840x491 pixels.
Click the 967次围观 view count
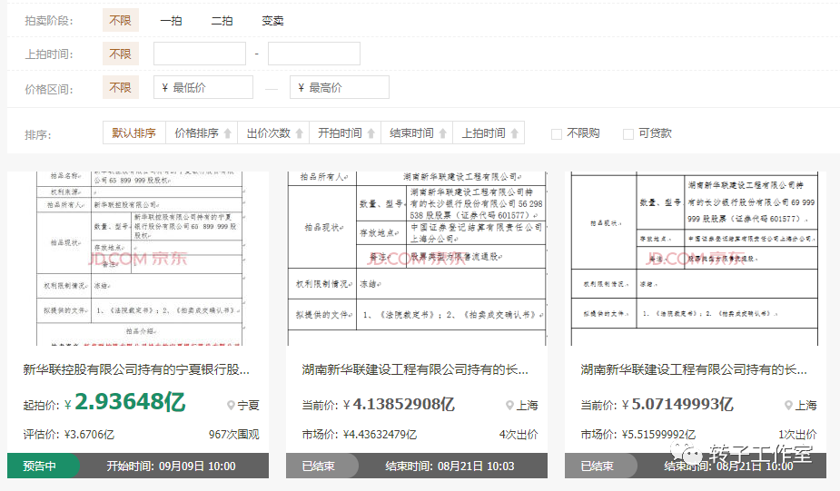click(x=234, y=434)
